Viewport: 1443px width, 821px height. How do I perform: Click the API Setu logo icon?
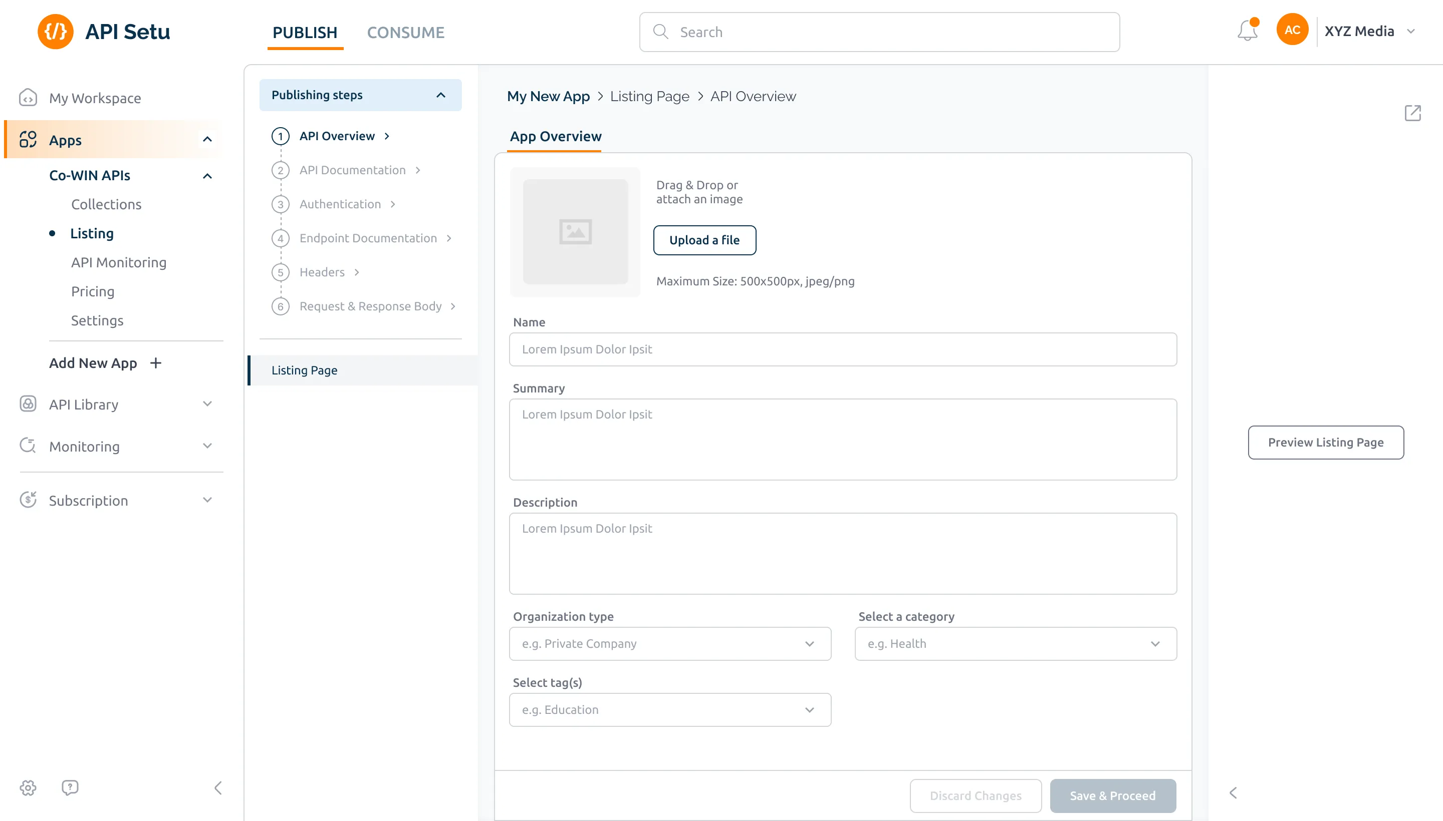pos(55,32)
